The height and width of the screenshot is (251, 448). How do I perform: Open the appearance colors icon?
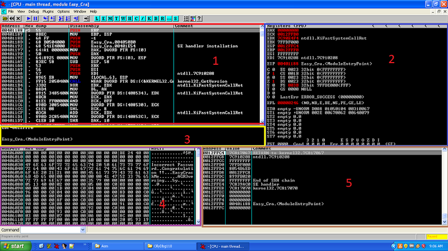tap(193, 18)
